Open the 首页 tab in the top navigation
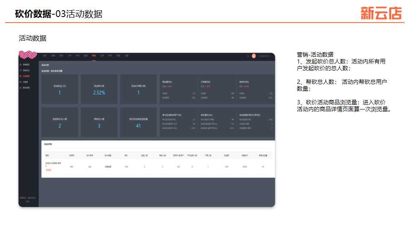Image resolution: width=410 pixels, height=230 pixels. [x=45, y=55]
